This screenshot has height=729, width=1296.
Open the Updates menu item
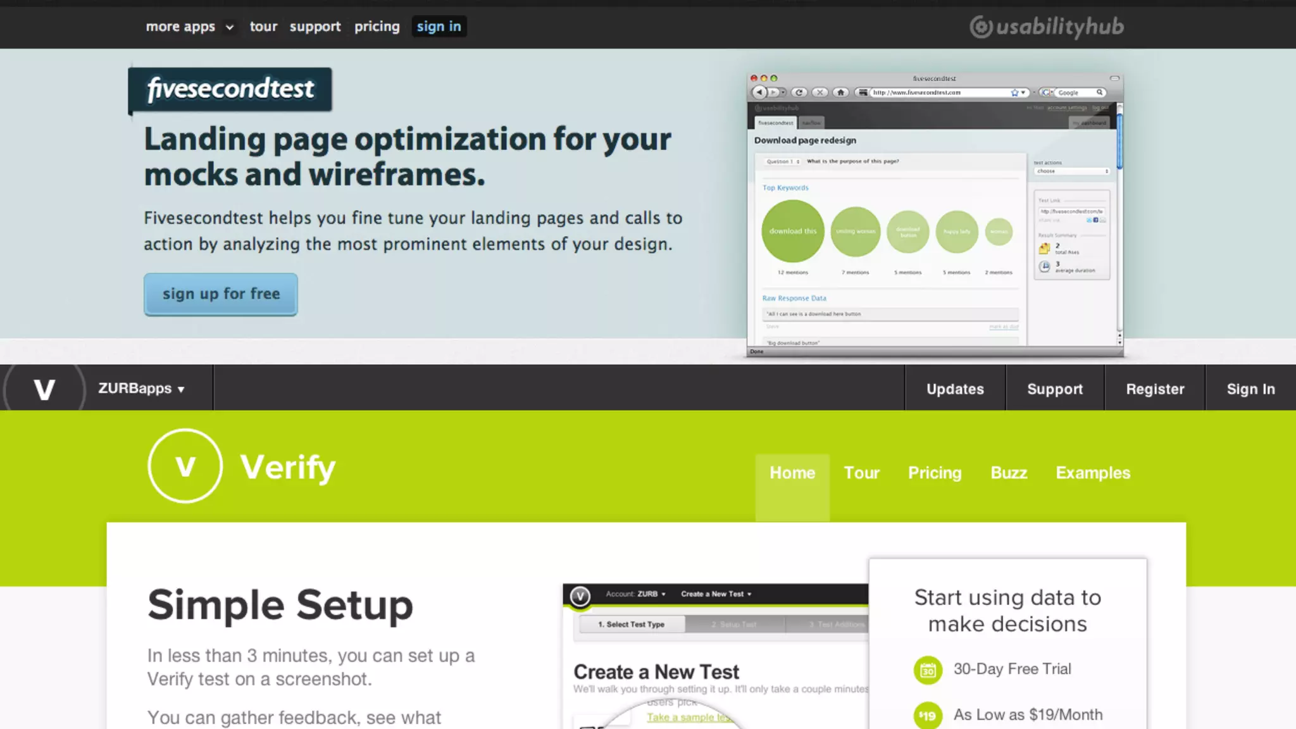pyautogui.click(x=955, y=389)
